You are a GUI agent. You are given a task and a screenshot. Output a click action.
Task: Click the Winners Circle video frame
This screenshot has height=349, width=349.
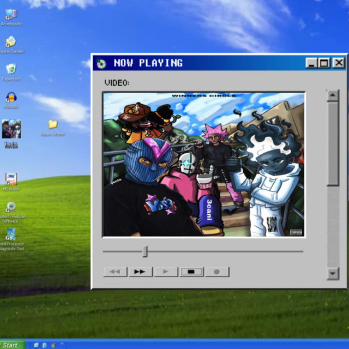click(203, 164)
